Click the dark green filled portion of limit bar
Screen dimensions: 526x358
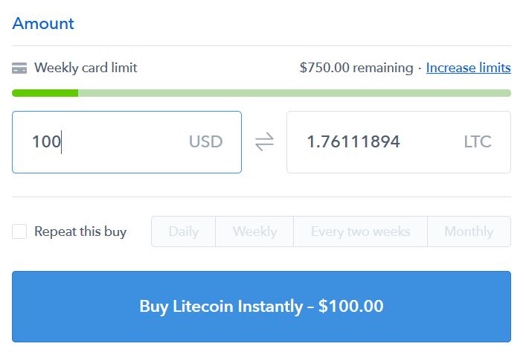click(45, 93)
